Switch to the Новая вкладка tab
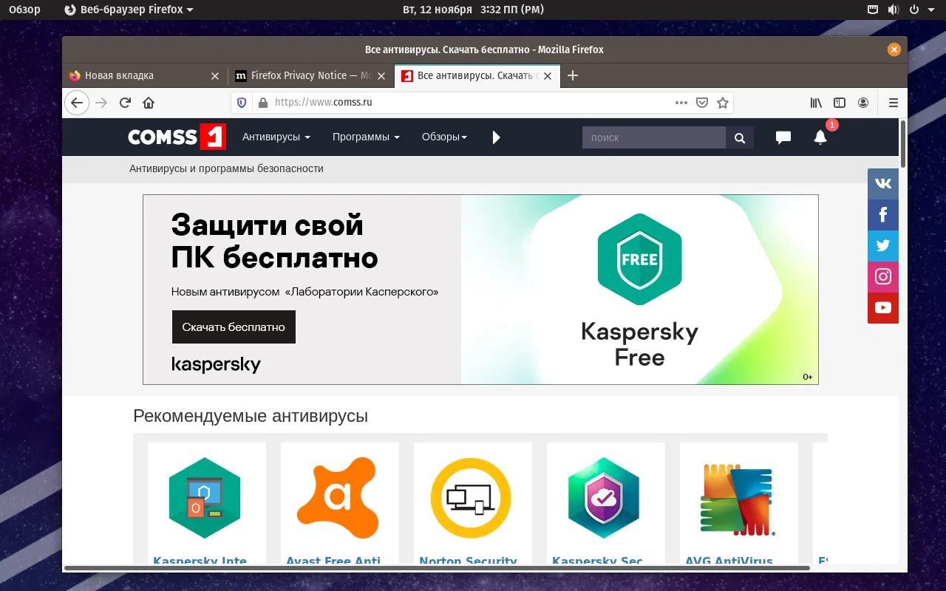Viewport: 946px width, 591px height. (x=145, y=75)
